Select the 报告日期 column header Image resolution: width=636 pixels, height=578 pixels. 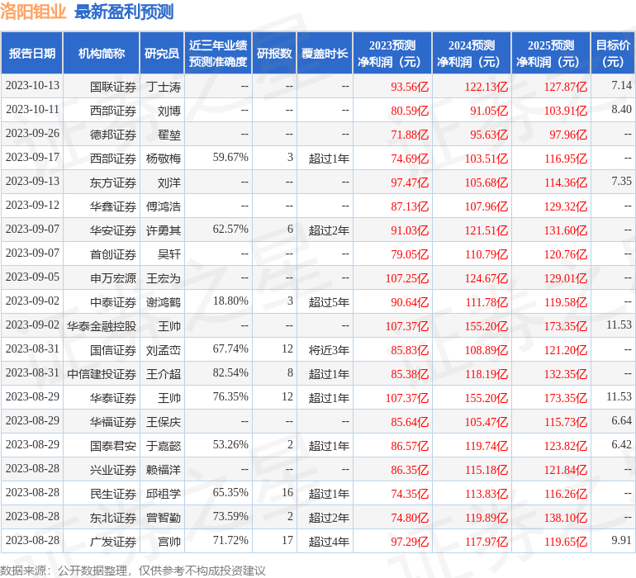[x=32, y=53]
